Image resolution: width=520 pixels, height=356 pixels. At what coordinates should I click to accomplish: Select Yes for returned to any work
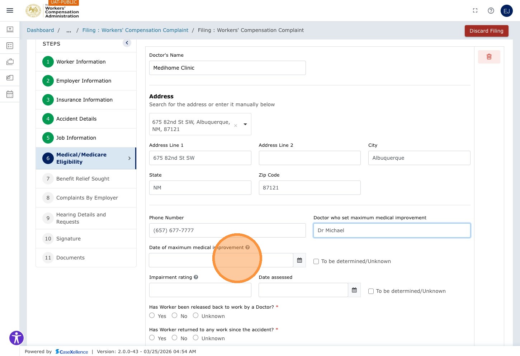pyautogui.click(x=152, y=338)
